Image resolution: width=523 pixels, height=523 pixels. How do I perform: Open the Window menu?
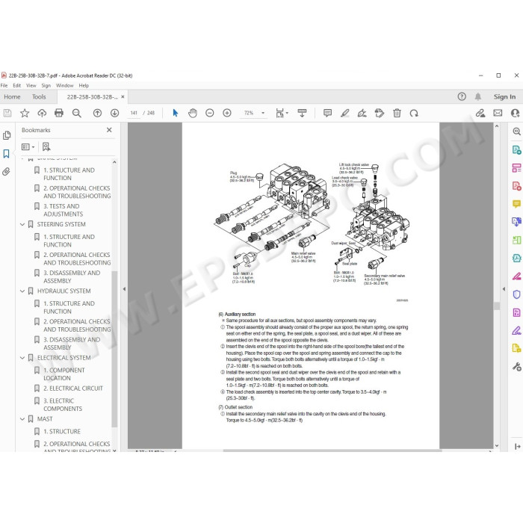point(65,85)
